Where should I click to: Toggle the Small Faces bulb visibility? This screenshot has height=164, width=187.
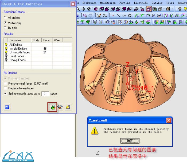coord(6,56)
